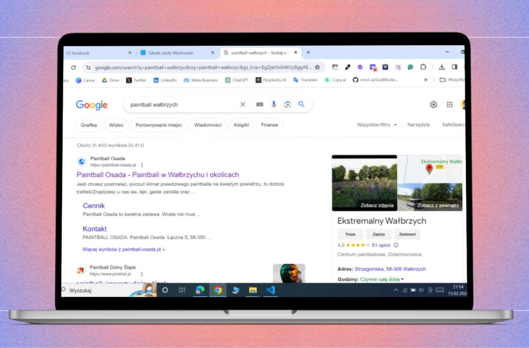The height and width of the screenshot is (348, 529).
Task: Open the 51 opinii reviews link
Action: coord(381,245)
